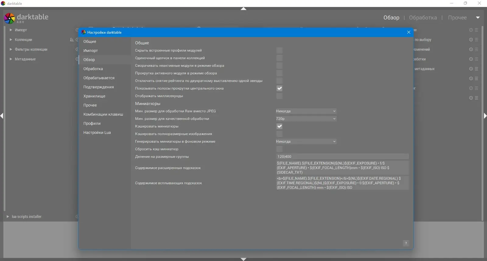
Task: Close the Настройки darktable dialog
Action: click(x=409, y=32)
